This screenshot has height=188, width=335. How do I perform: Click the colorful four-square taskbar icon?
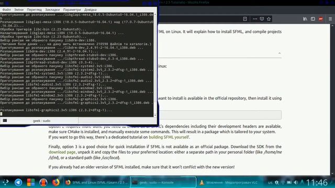[x=31, y=182]
